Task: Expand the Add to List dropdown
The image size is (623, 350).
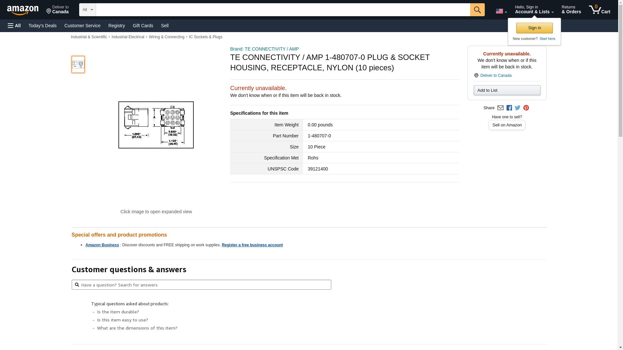Action: pos(507,90)
